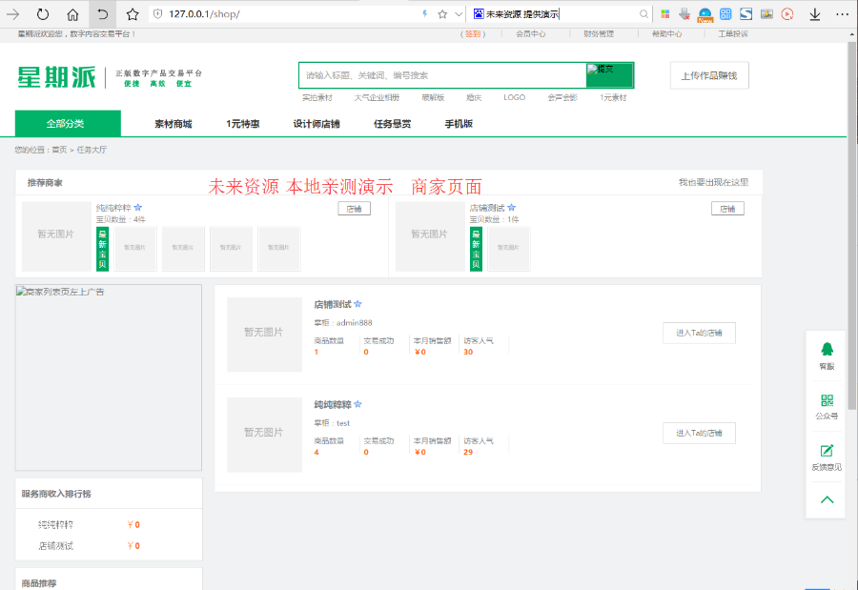Enter admin888's shop via 进入Ta的店铺

pos(699,333)
